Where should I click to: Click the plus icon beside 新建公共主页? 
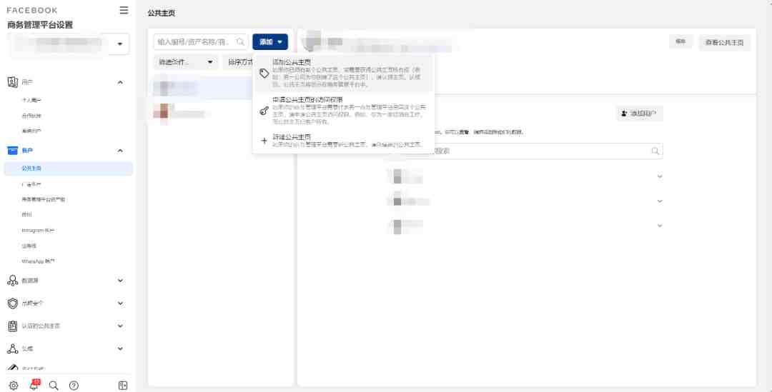point(264,141)
